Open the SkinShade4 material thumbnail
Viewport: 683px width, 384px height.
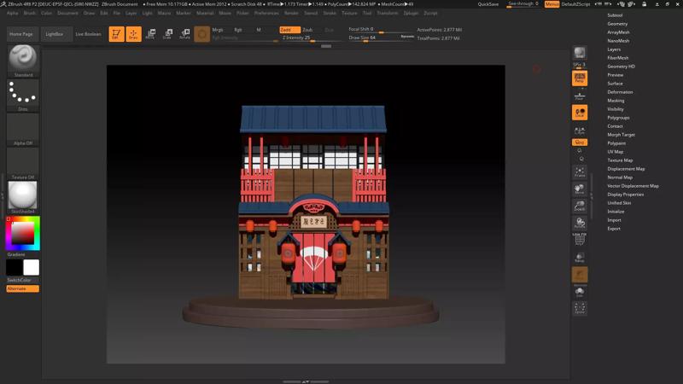point(23,195)
